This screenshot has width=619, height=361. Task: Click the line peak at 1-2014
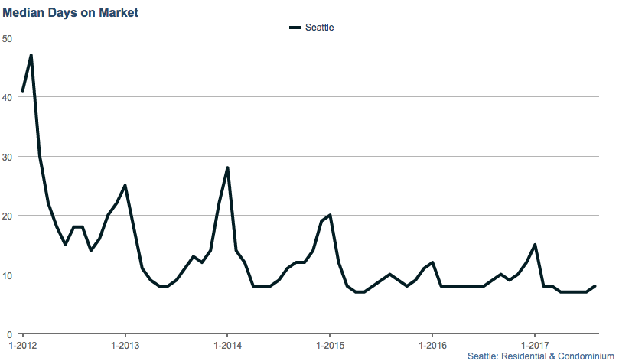pyautogui.click(x=227, y=168)
